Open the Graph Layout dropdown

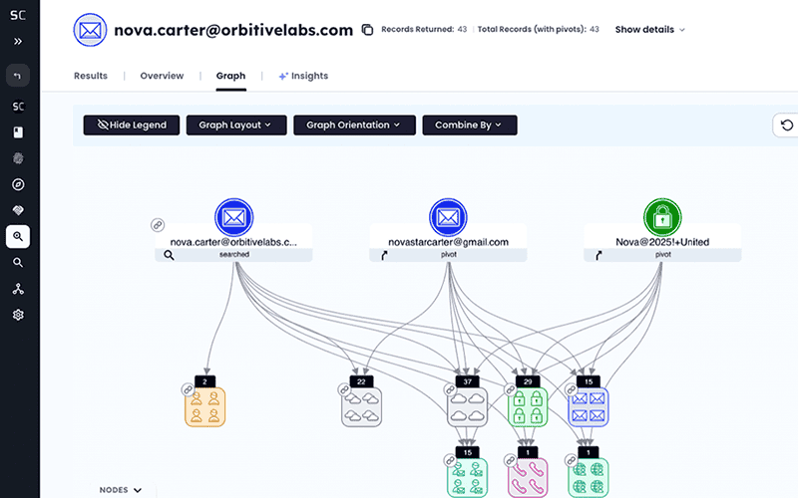tap(236, 125)
